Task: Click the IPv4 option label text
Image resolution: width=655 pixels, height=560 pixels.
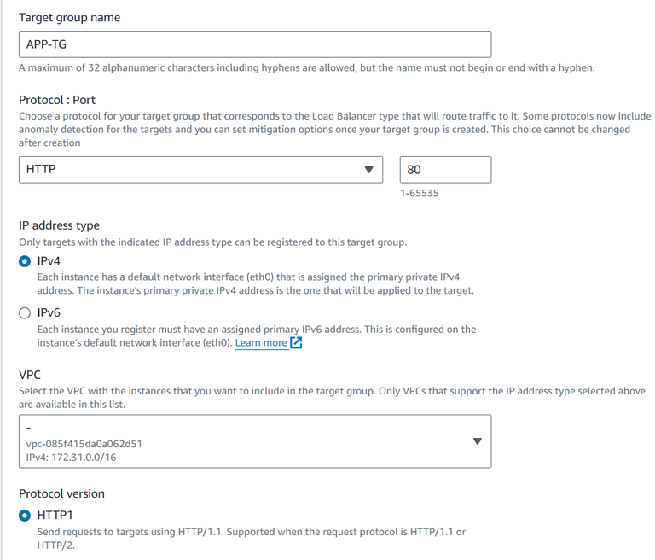Action: pos(49,261)
